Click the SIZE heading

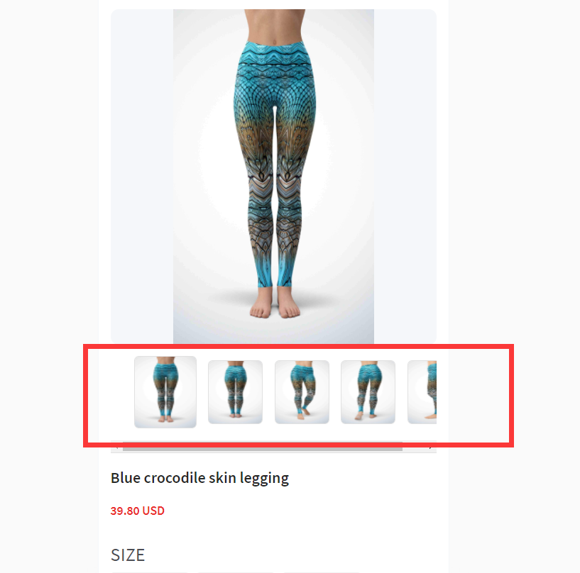pyautogui.click(x=128, y=555)
